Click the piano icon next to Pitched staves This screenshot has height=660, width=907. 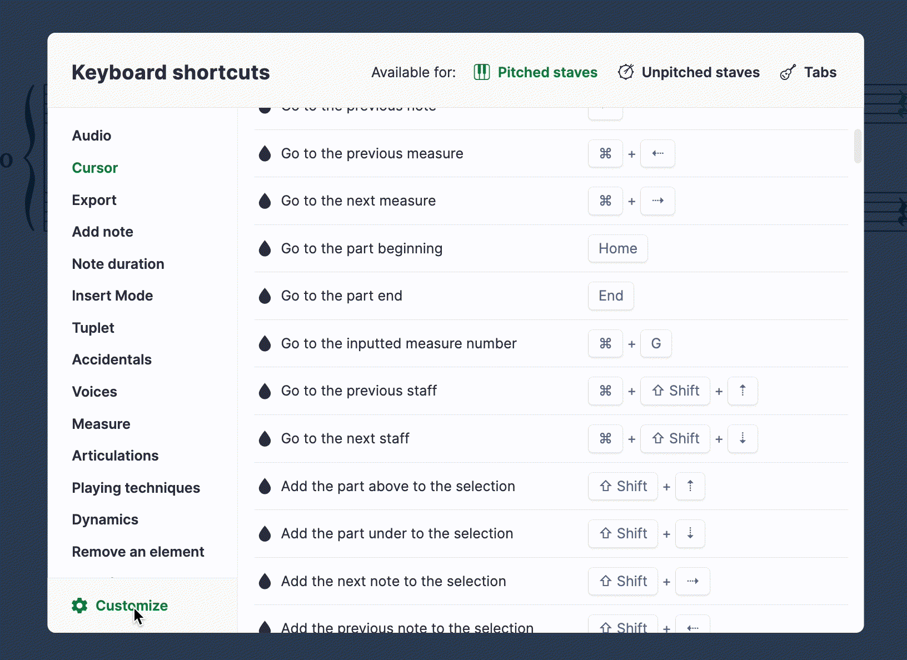[x=482, y=72]
